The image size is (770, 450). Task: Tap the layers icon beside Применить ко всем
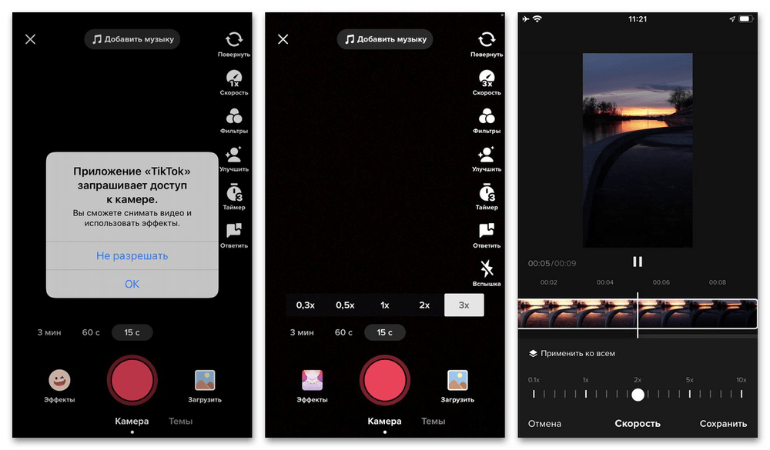pos(533,354)
